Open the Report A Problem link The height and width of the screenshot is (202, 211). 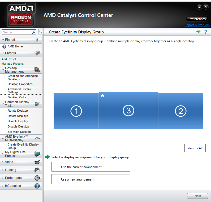pyautogui.click(x=197, y=25)
